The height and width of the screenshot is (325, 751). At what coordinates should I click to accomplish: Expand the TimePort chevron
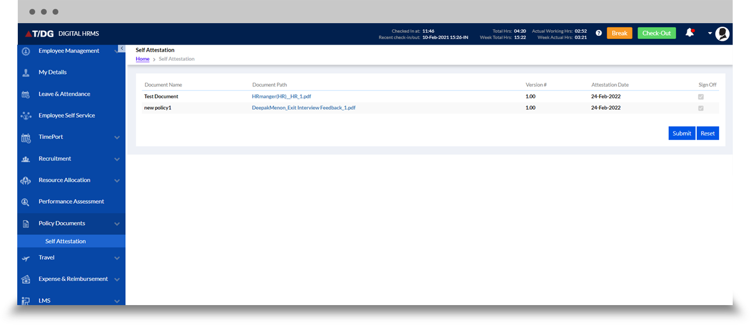point(117,138)
